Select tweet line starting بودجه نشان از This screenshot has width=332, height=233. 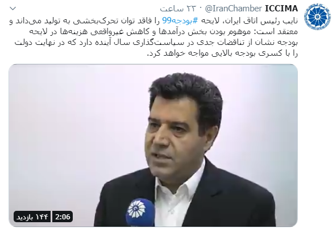(156, 43)
